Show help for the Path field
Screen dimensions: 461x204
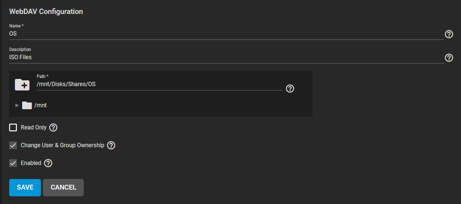pos(290,89)
